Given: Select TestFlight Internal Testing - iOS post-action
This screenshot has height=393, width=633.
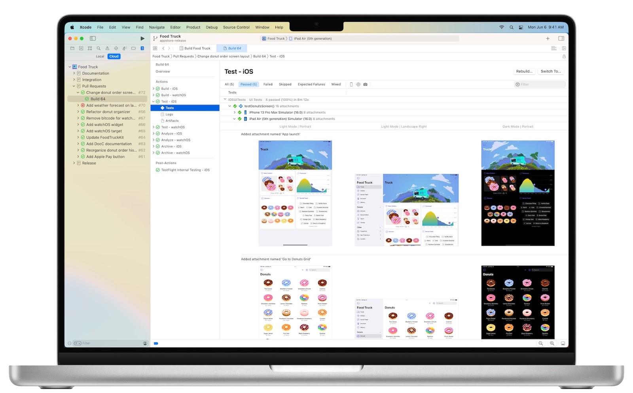Looking at the screenshot, I should point(185,170).
